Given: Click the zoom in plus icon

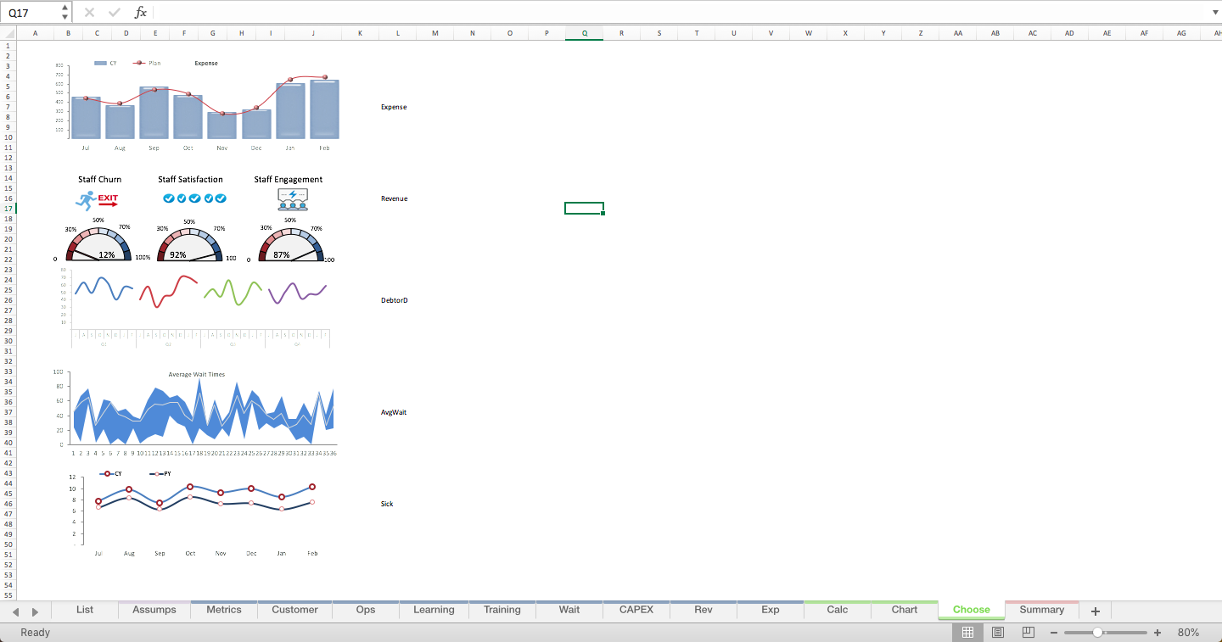Looking at the screenshot, I should click(x=1158, y=633).
